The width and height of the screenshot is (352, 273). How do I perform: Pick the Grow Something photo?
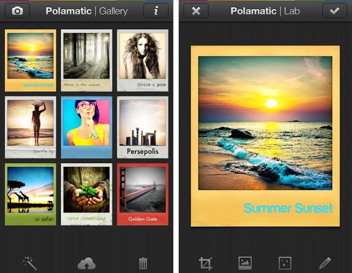pos(86,194)
